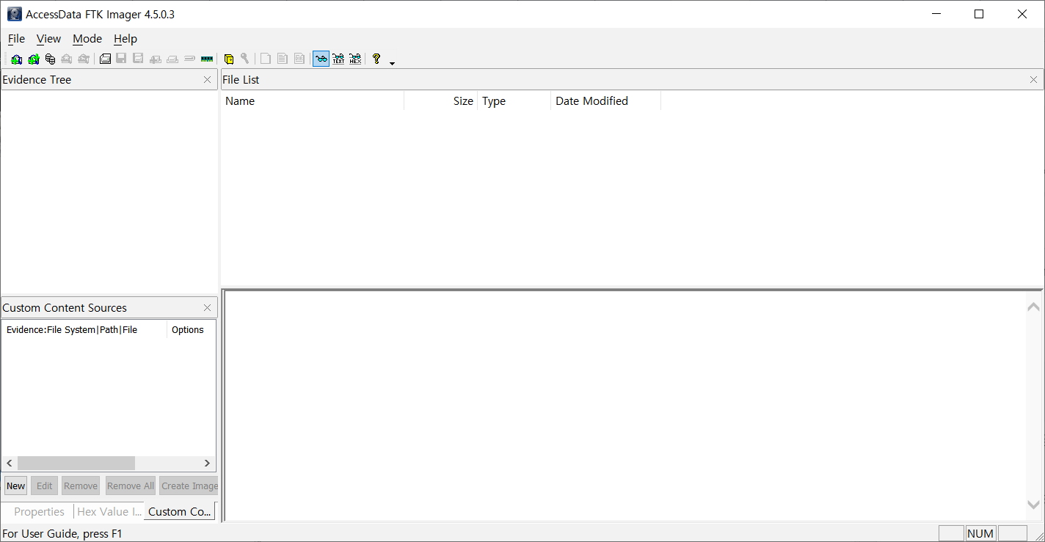Switch to the Properties tab
1045x542 pixels.
coord(39,512)
